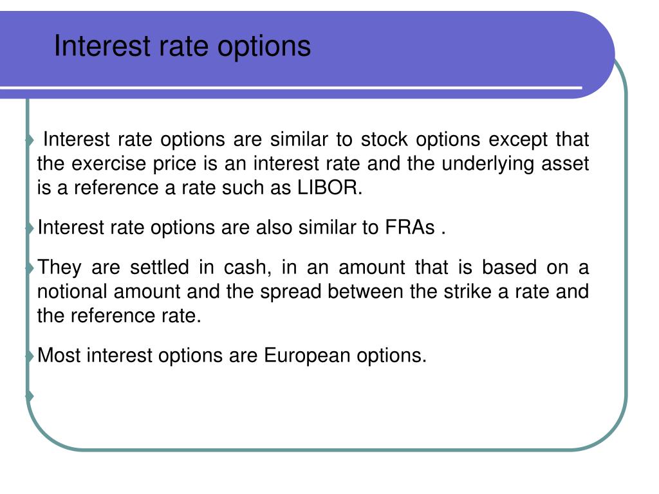The image size is (659, 494).
Task: Click the phrase 'European options' in the last bullet
Action: (345, 355)
